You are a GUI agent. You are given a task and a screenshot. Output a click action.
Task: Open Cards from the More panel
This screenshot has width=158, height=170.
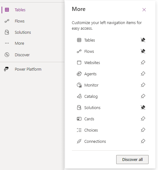point(89,119)
